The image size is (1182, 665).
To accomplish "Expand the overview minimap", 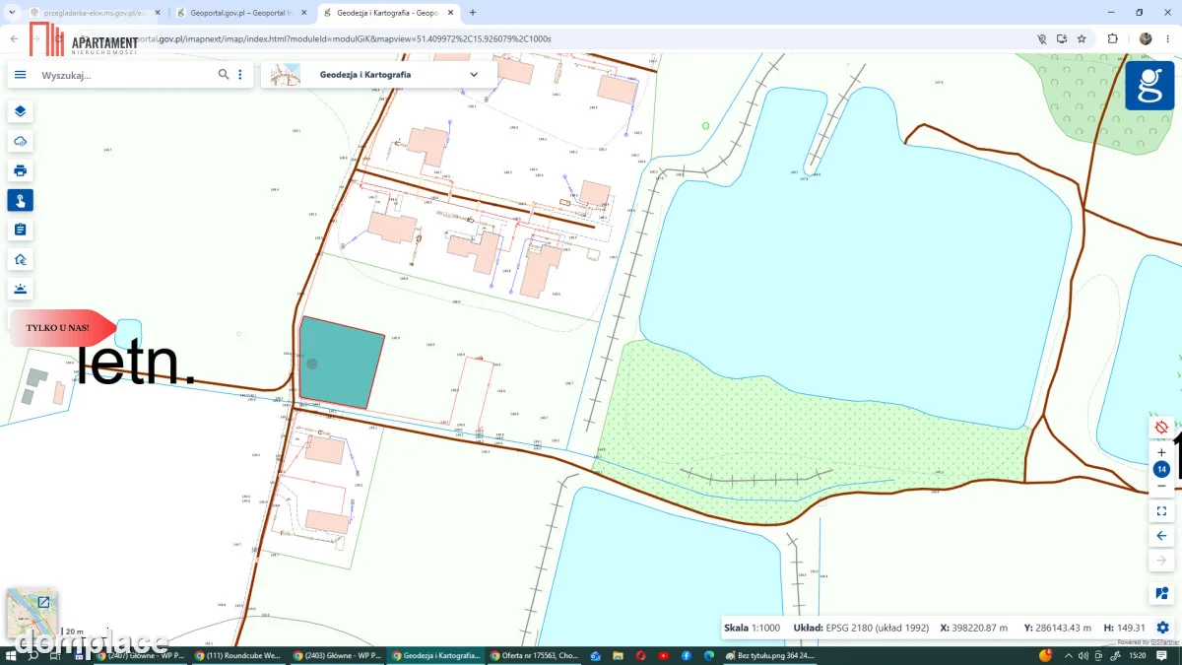I will coord(44,601).
